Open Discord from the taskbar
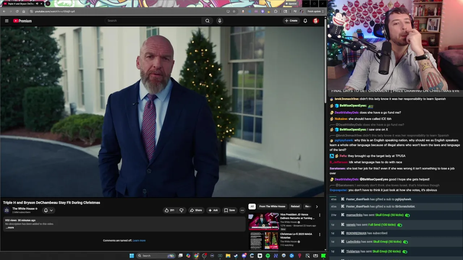Screen dimensions: 463x260 pyautogui.click(x=244, y=256)
